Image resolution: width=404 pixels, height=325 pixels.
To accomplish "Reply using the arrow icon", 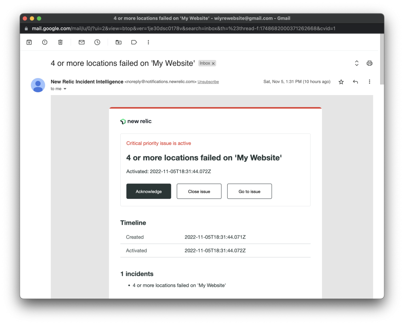I will [x=355, y=82].
